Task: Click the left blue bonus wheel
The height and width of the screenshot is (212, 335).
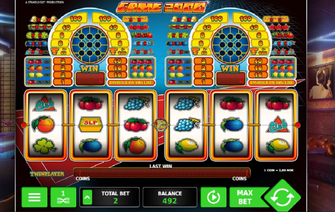Action: tap(90, 45)
